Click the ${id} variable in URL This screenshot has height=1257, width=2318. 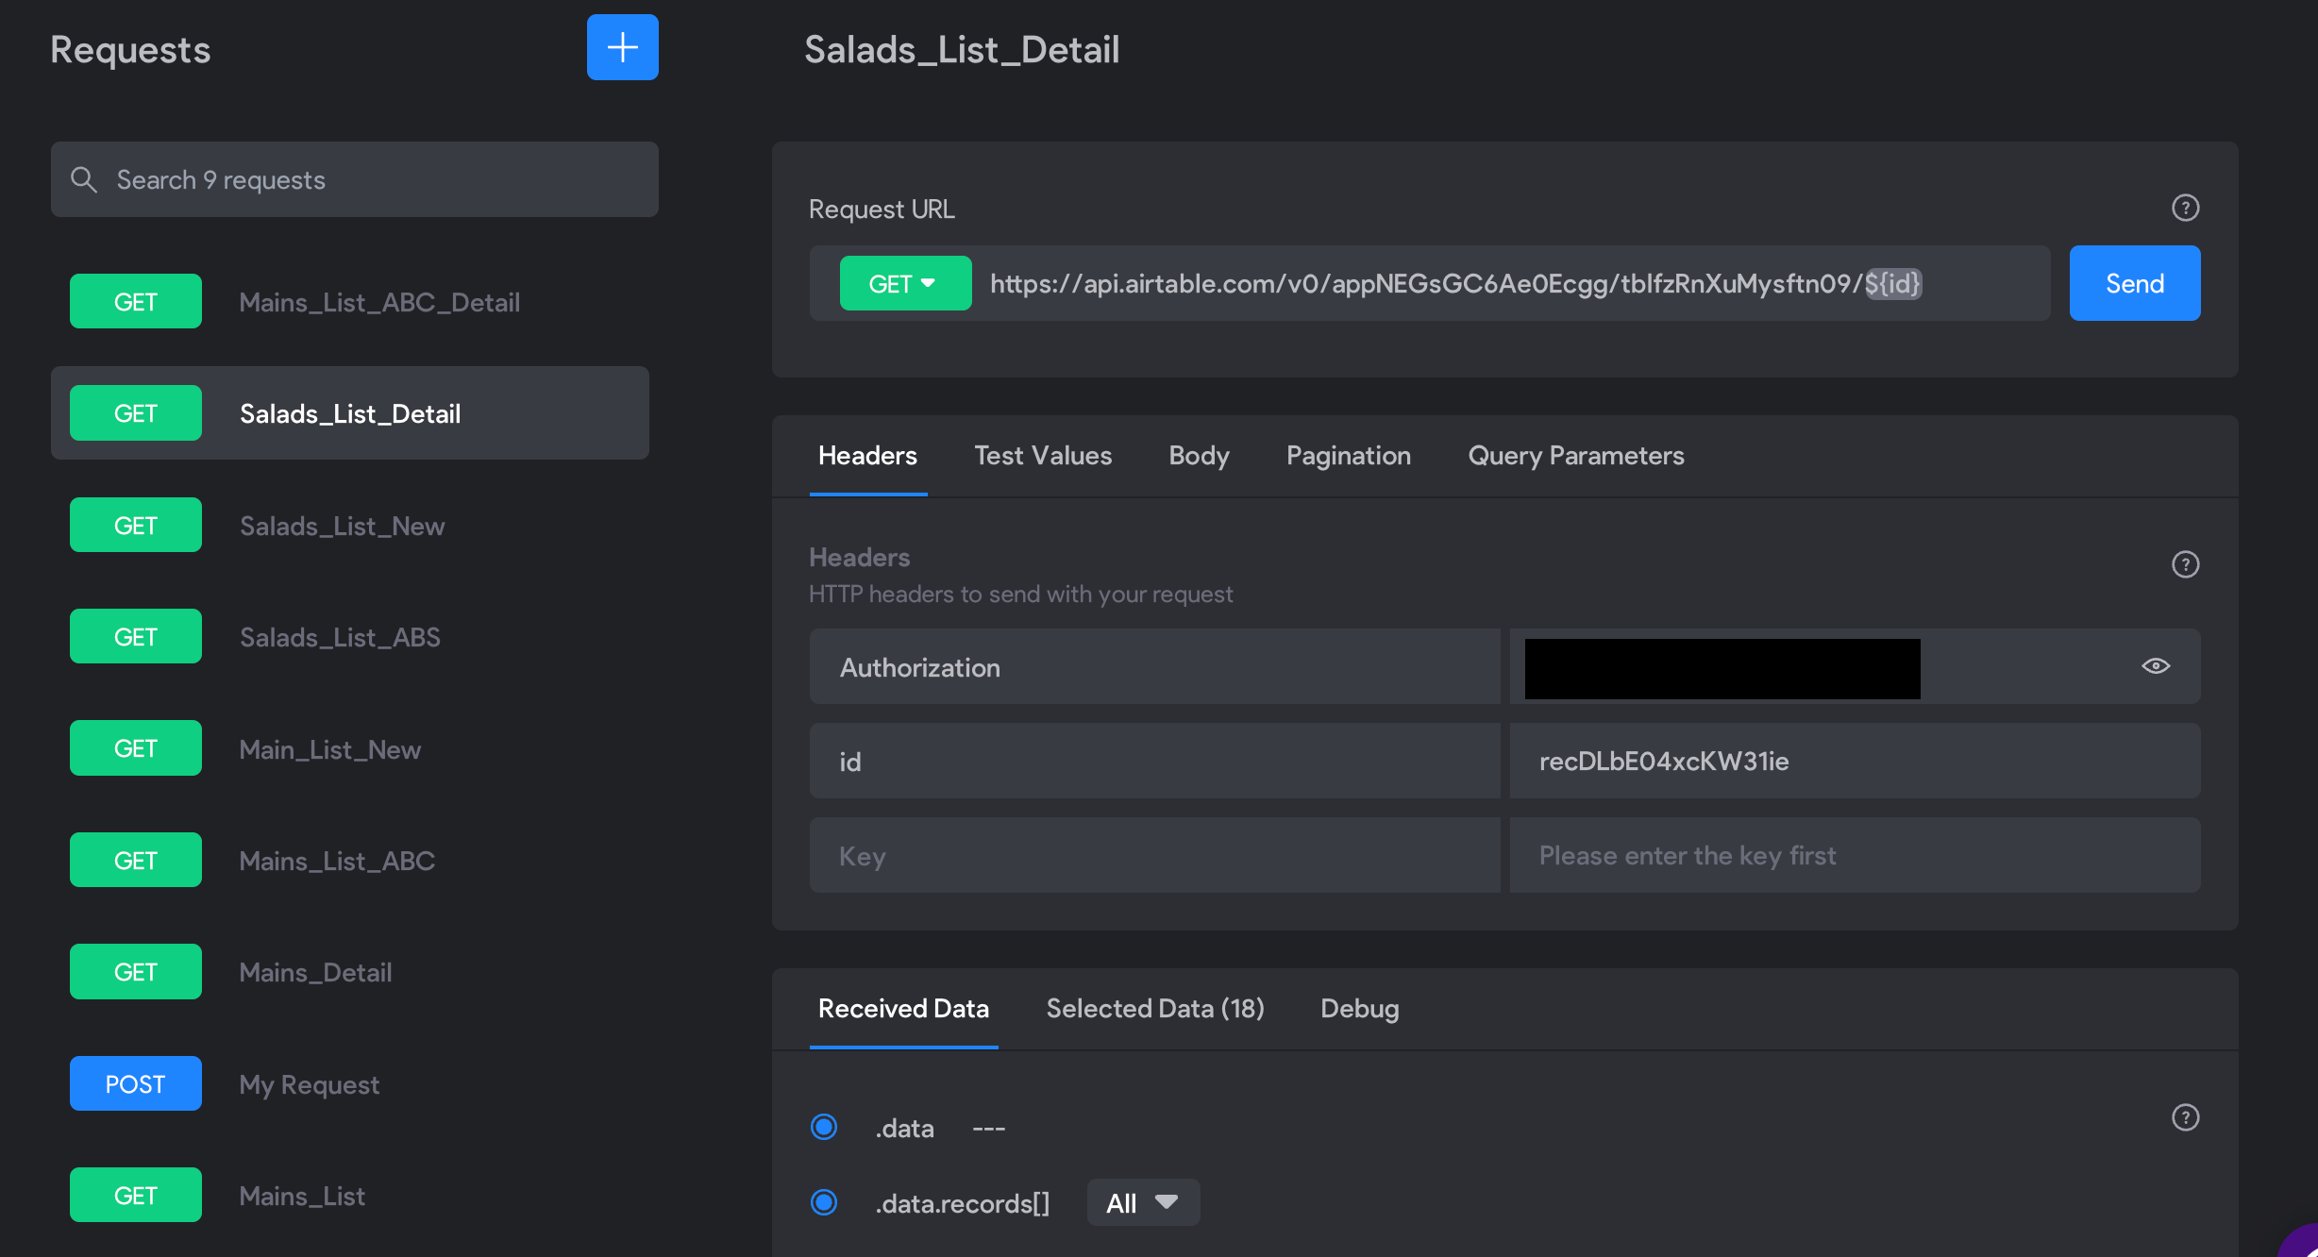(1893, 283)
